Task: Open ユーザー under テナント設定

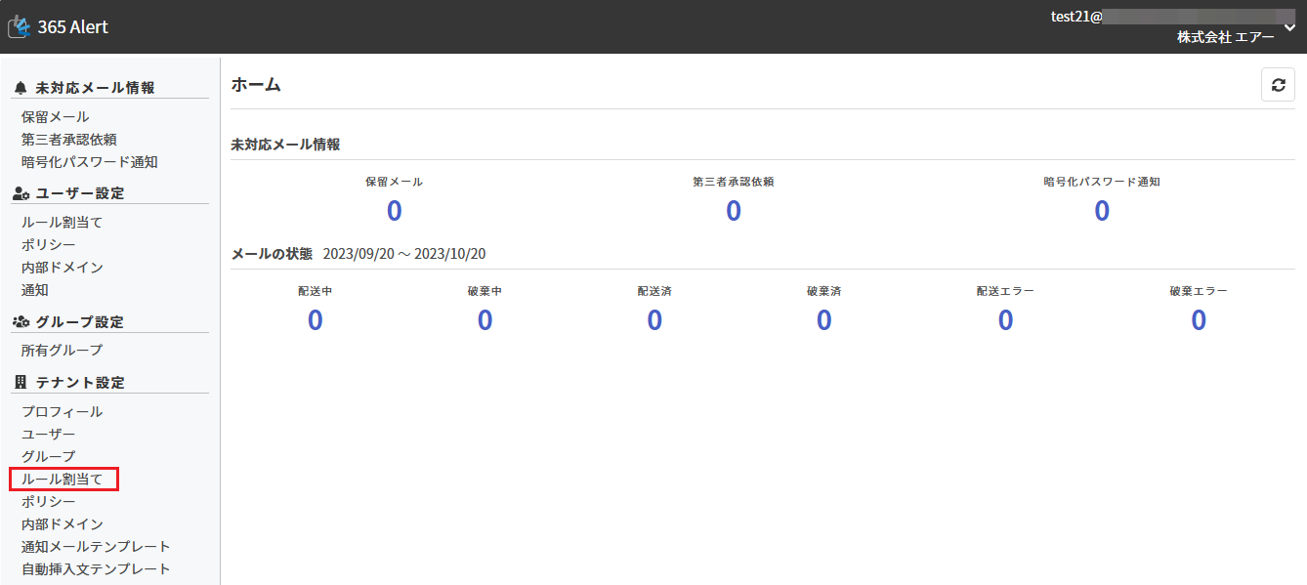Action: tap(48, 435)
